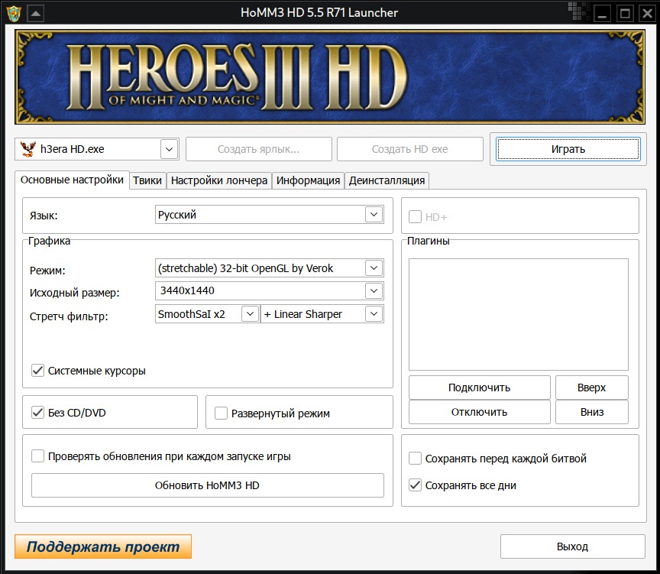
Task: Enable Сохранять перед каждой битвой
Action: coord(415,458)
